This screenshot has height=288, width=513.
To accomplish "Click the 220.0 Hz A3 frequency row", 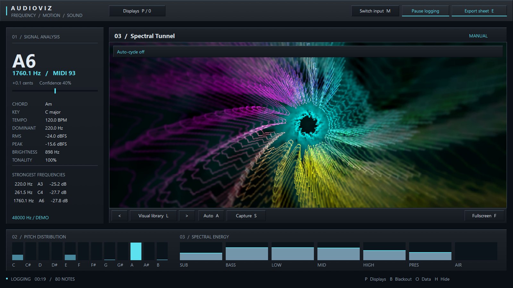I will 40,184.
